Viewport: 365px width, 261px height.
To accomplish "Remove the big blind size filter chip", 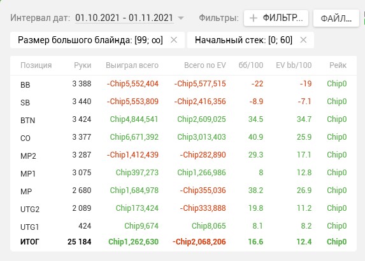I will pyautogui.click(x=174, y=40).
